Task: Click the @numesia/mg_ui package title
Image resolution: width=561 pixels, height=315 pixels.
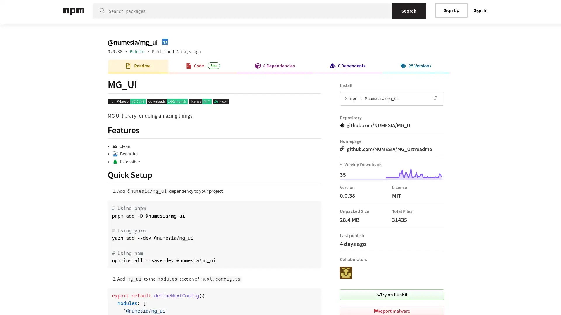Action: (133, 42)
